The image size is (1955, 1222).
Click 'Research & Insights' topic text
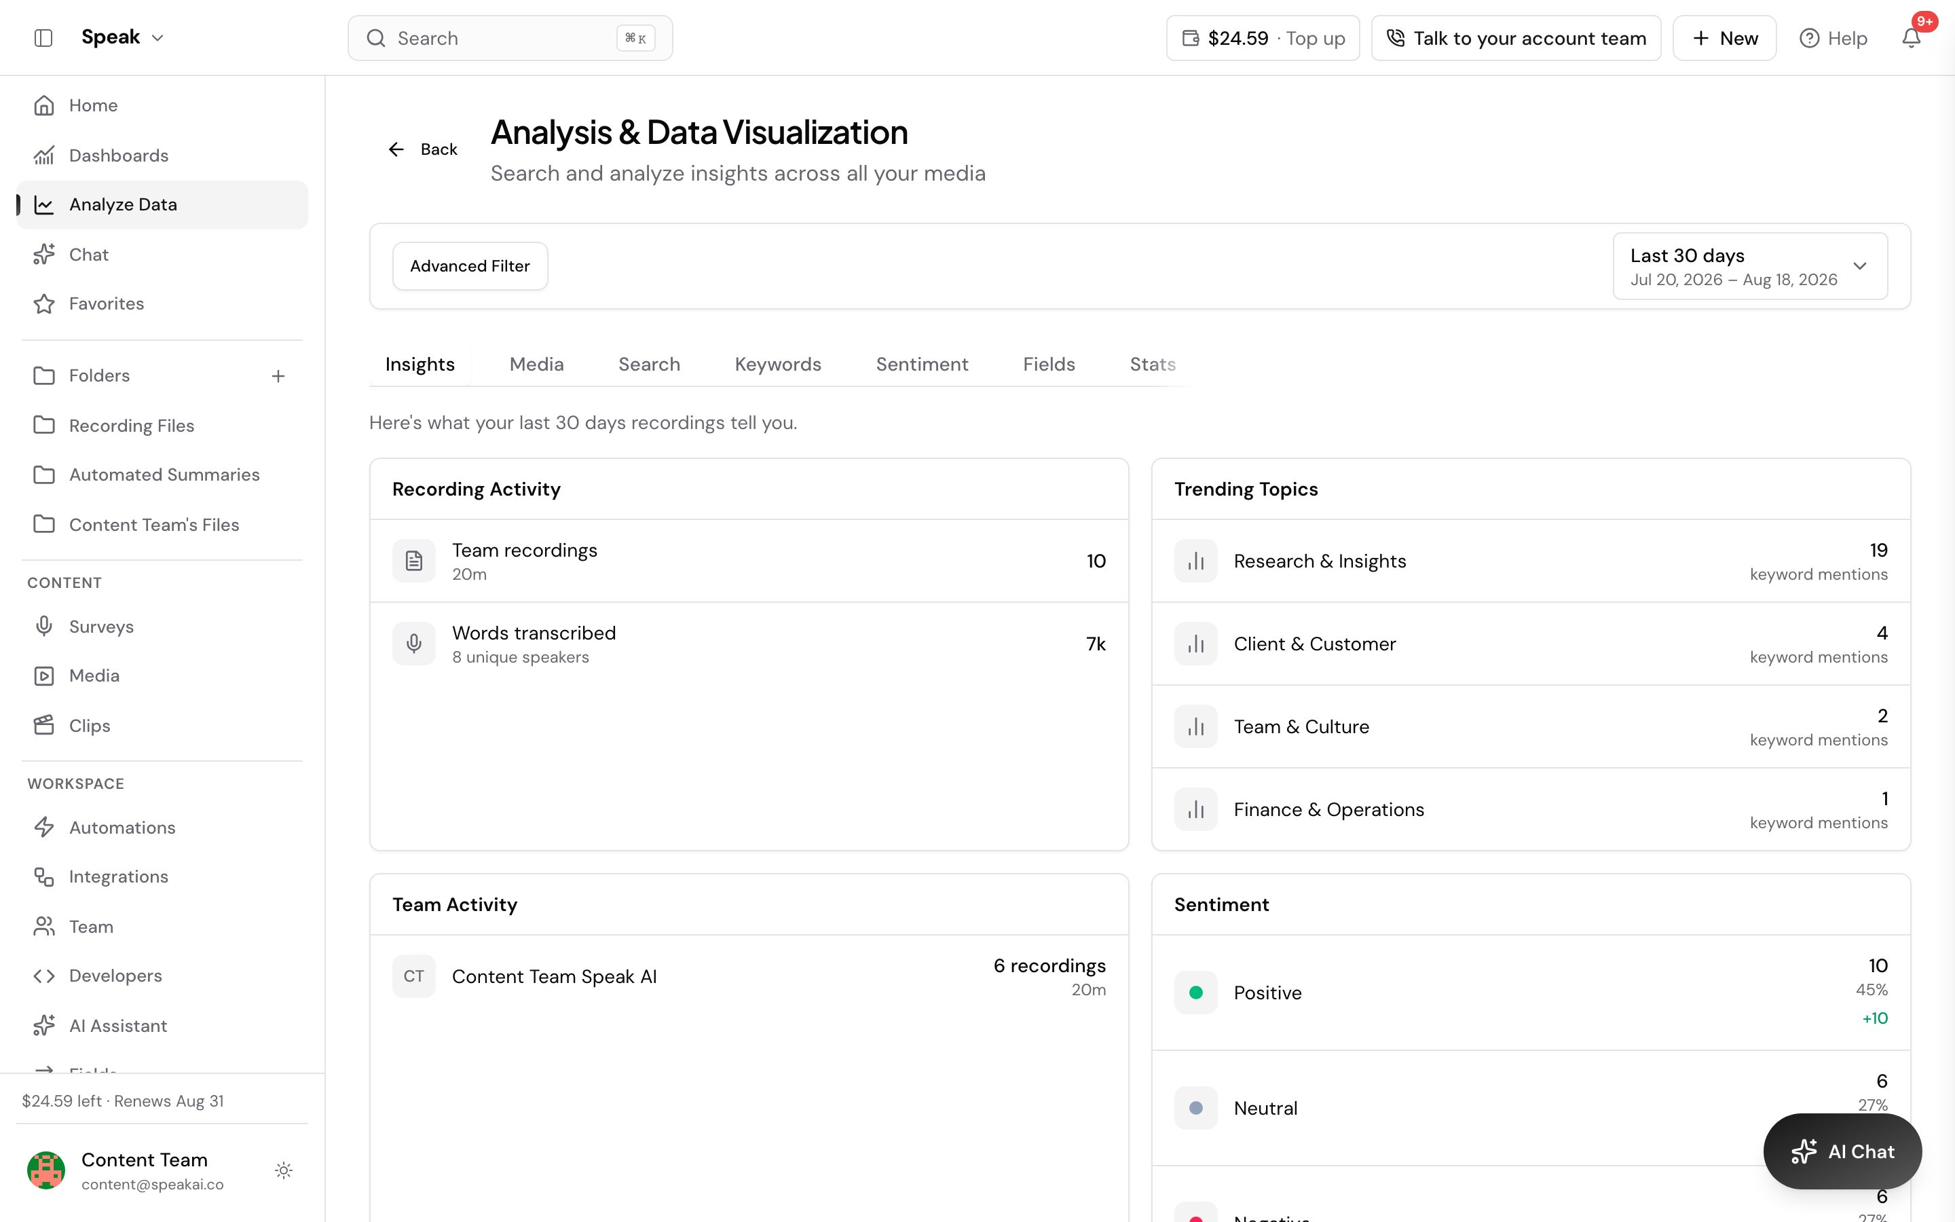tap(1319, 561)
